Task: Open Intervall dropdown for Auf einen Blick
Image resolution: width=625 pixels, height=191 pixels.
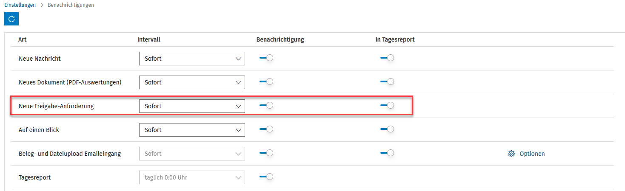Action: click(x=192, y=130)
